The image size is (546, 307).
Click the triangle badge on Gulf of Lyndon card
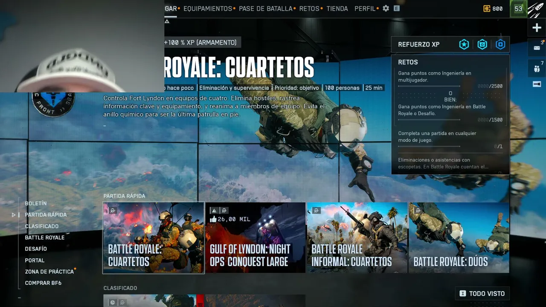coord(214,210)
